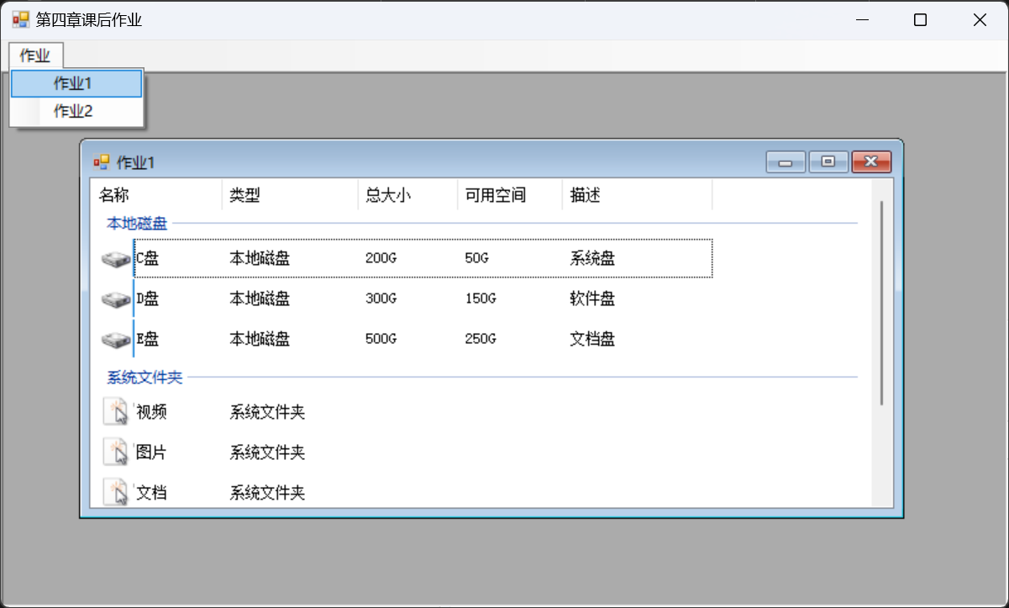Viewport: 1009px width, 608px height.
Task: Click the list view vertical scrollbar
Action: [880, 303]
